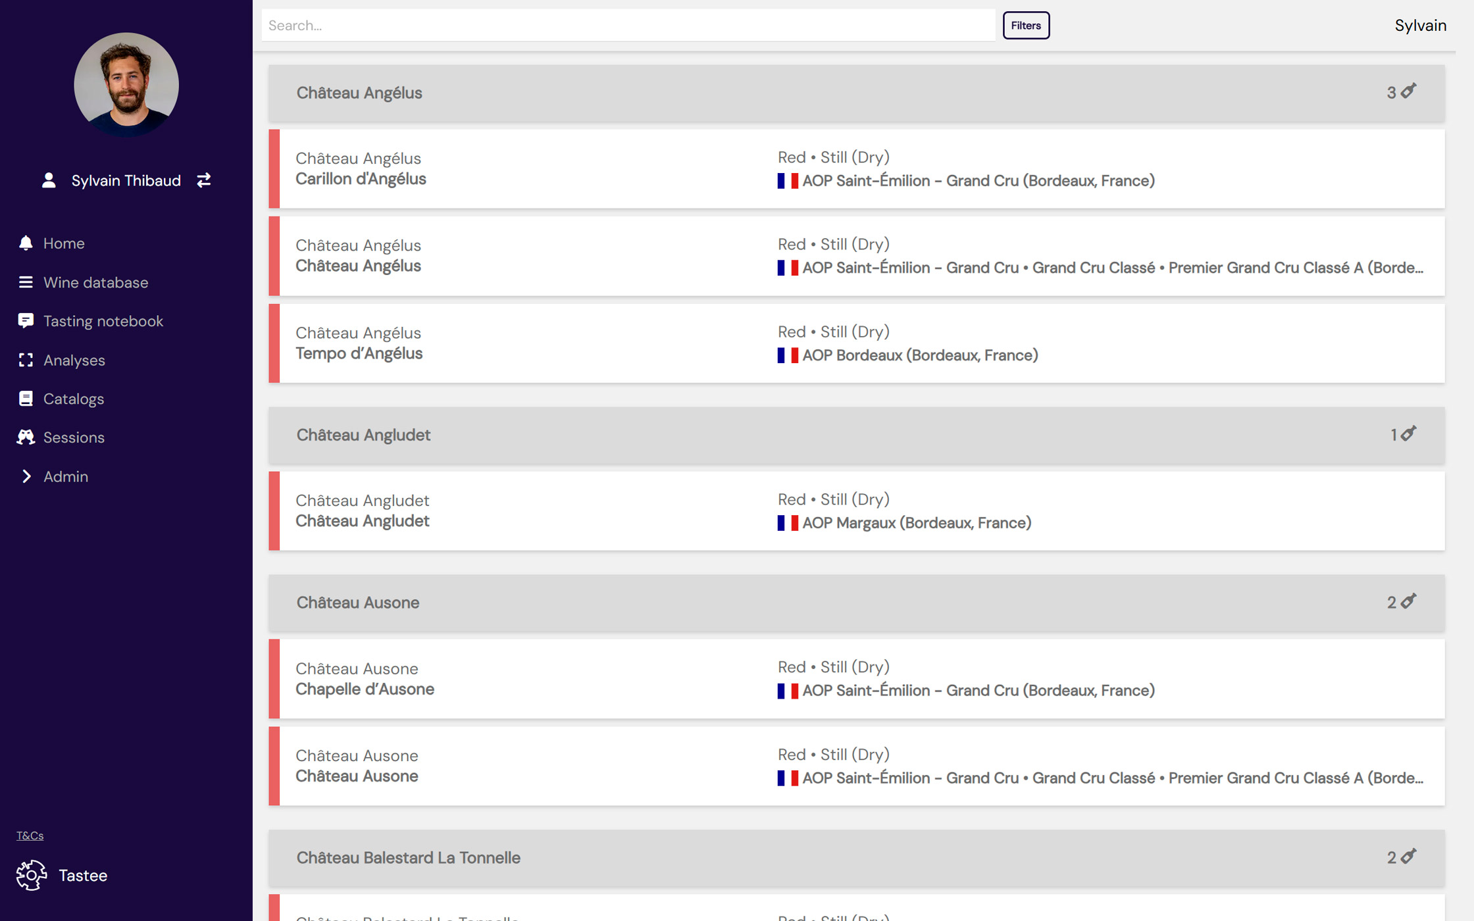Open the Catalogs page
Screen dimensions: 1474x921
[74, 399]
